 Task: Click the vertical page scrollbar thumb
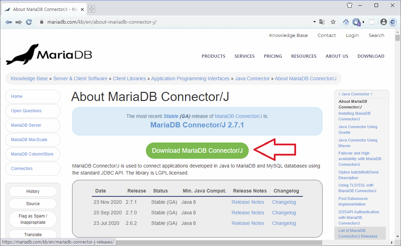tap(397, 38)
